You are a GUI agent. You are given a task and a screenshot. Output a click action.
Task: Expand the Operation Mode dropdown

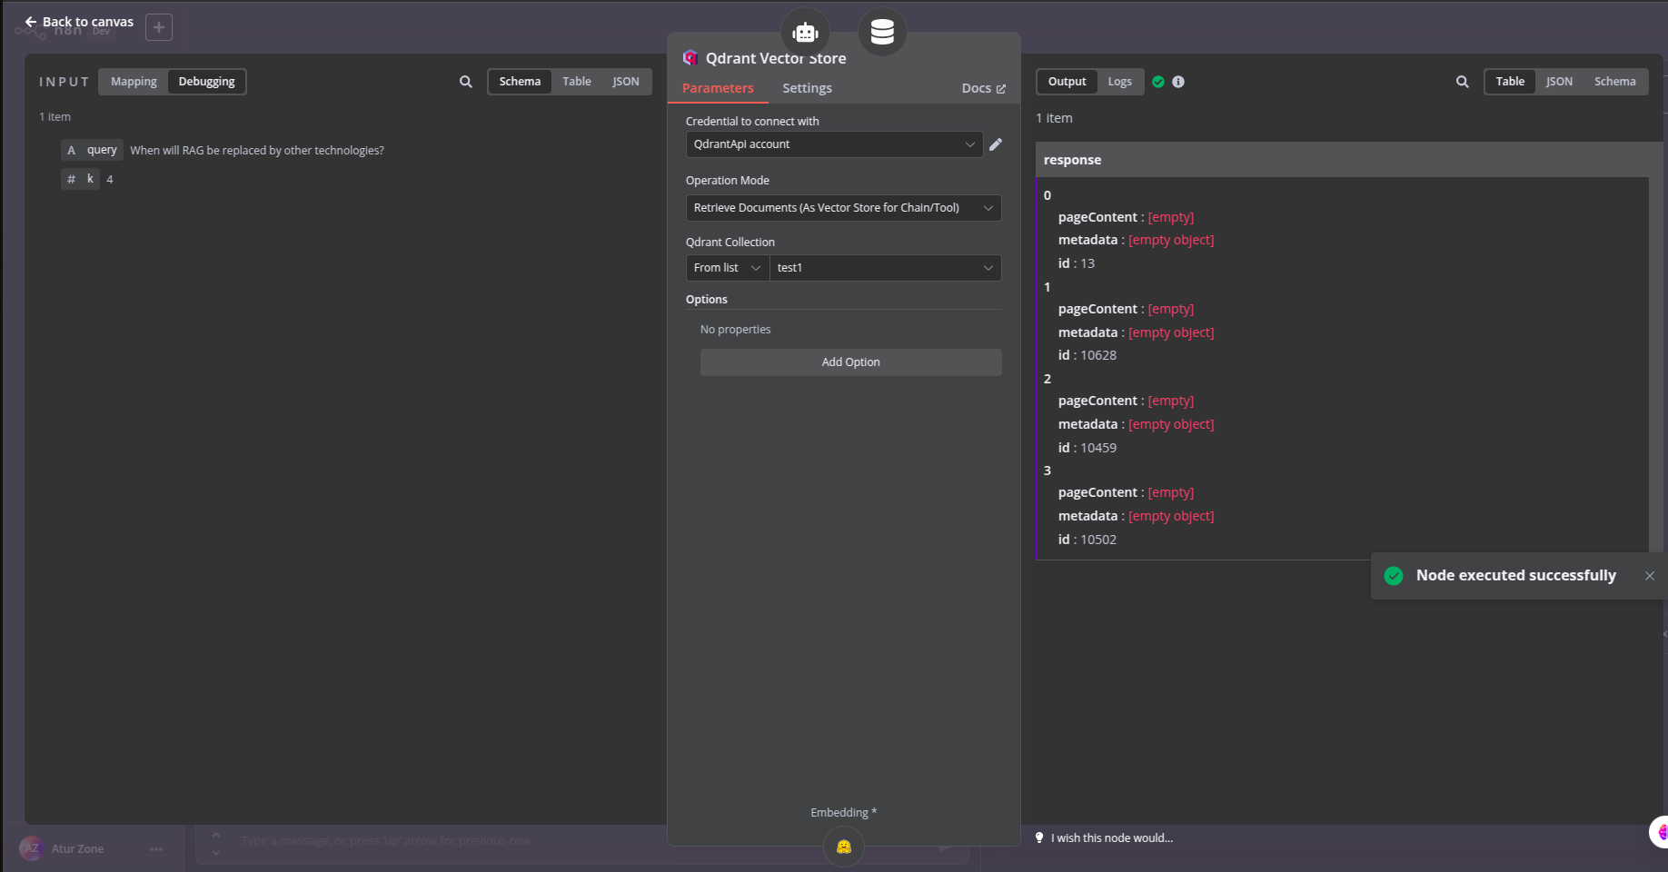click(843, 208)
